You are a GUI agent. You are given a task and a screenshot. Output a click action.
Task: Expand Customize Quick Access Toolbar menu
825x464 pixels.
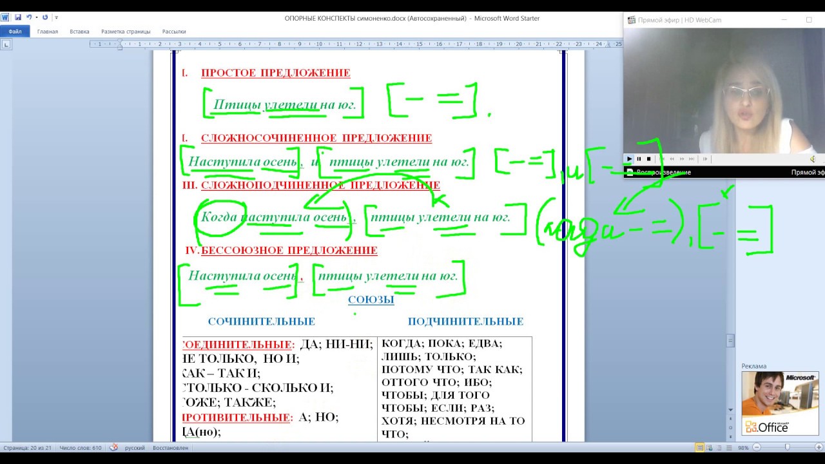pyautogui.click(x=56, y=17)
